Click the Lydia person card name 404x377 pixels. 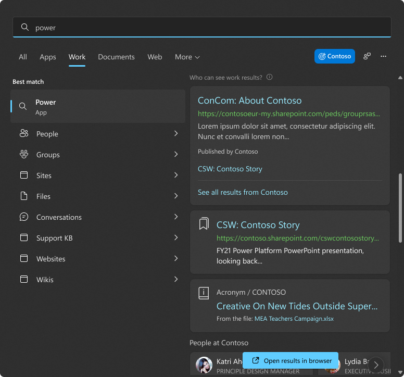coord(357,361)
